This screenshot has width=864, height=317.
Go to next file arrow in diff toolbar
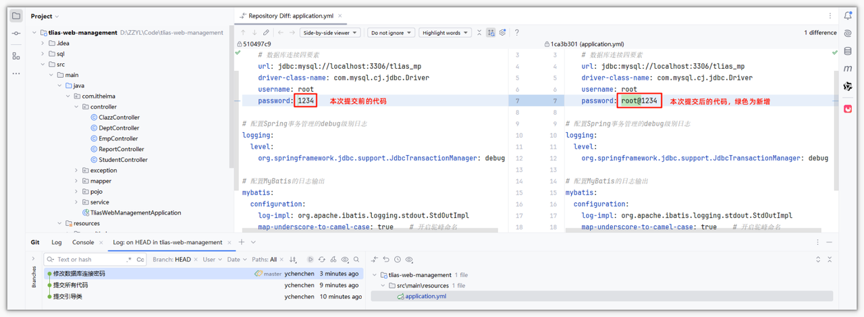coord(293,32)
